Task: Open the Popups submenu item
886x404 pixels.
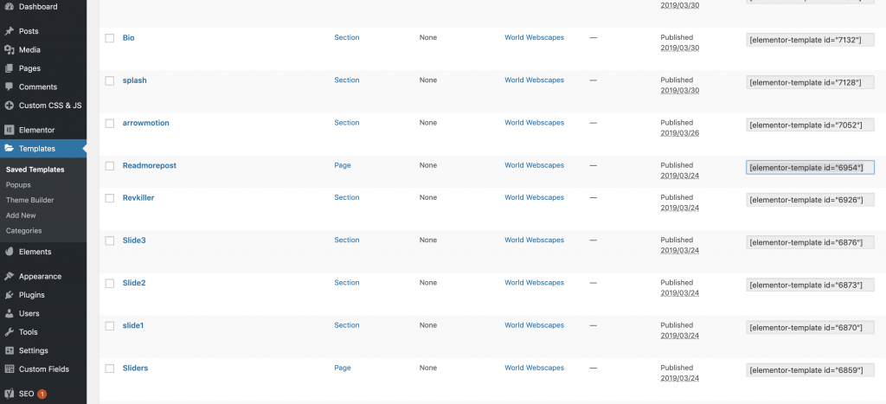Action: [18, 185]
